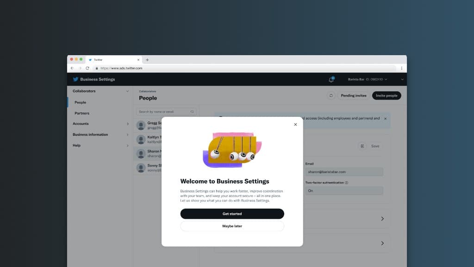
Task: Expand the Help section
Action: tap(127, 146)
